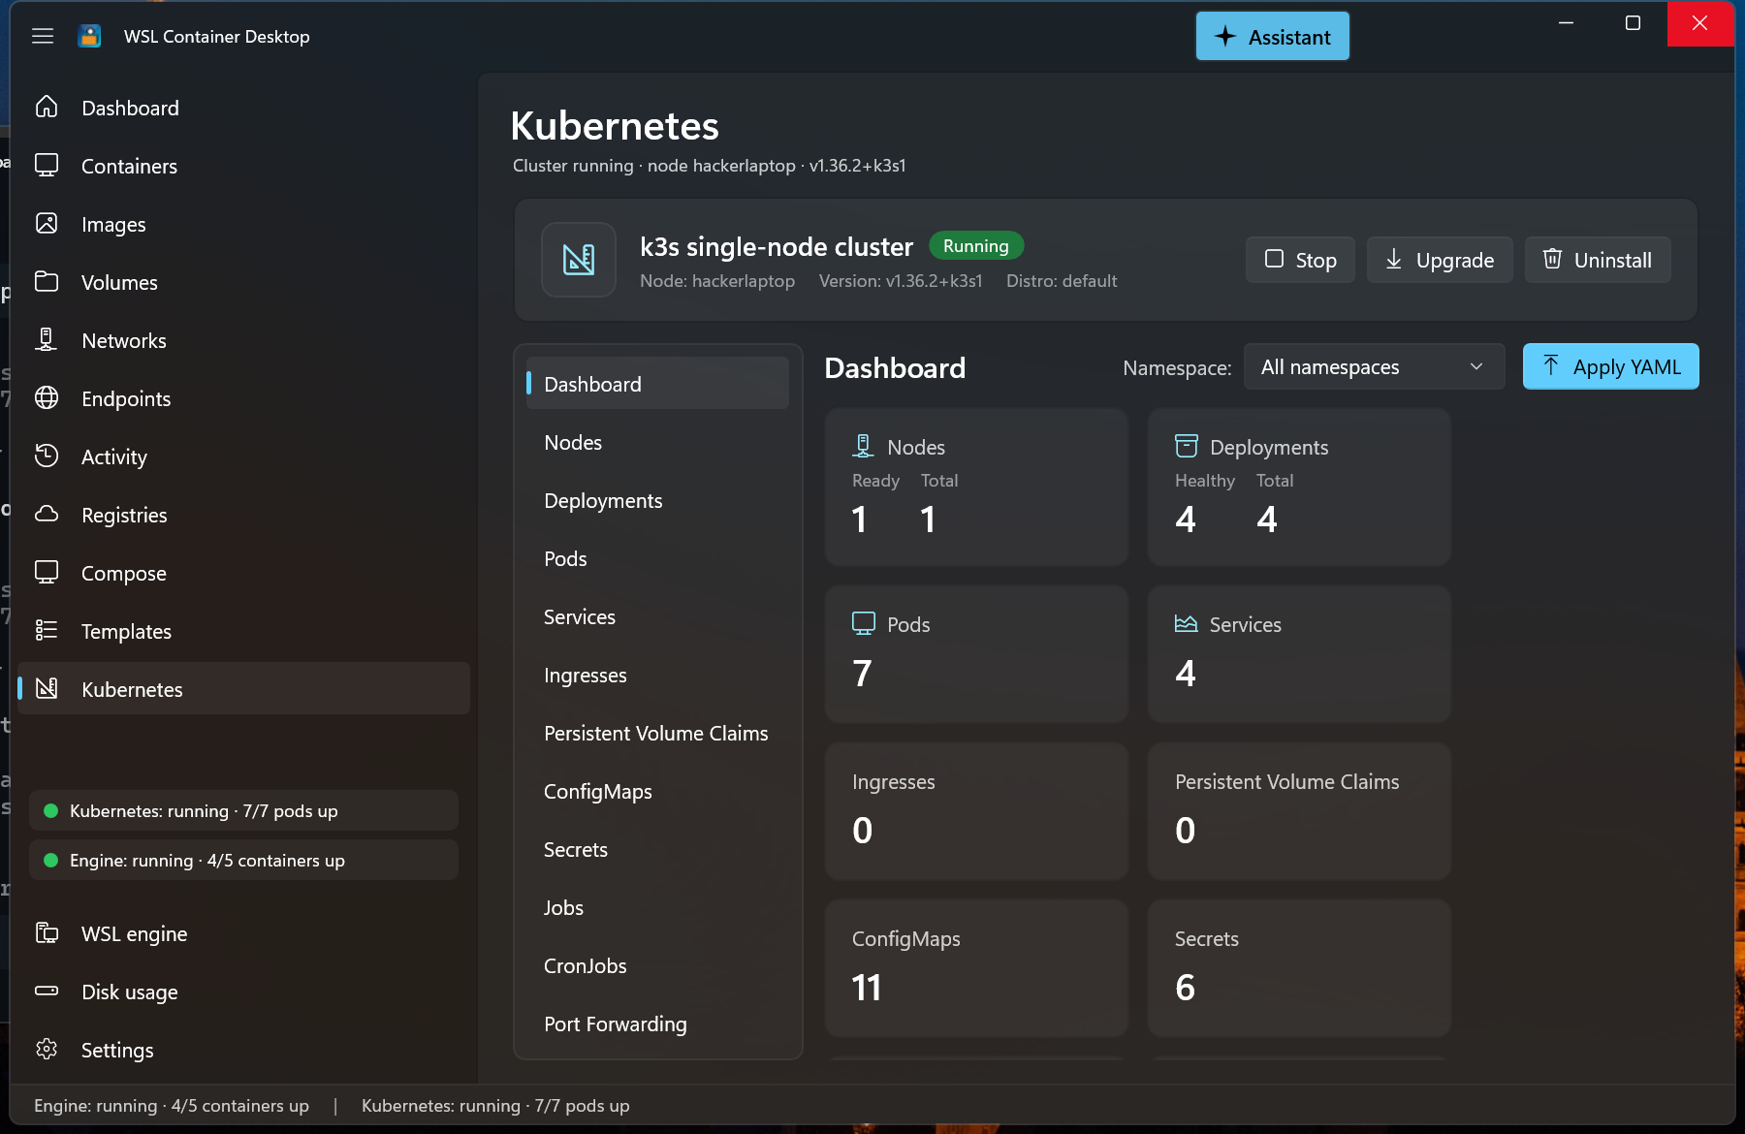The width and height of the screenshot is (1745, 1134).
Task: Click the Activity history icon
Action: click(47, 456)
